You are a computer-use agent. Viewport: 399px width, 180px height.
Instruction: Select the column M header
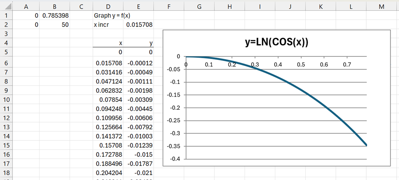pos(381,6)
